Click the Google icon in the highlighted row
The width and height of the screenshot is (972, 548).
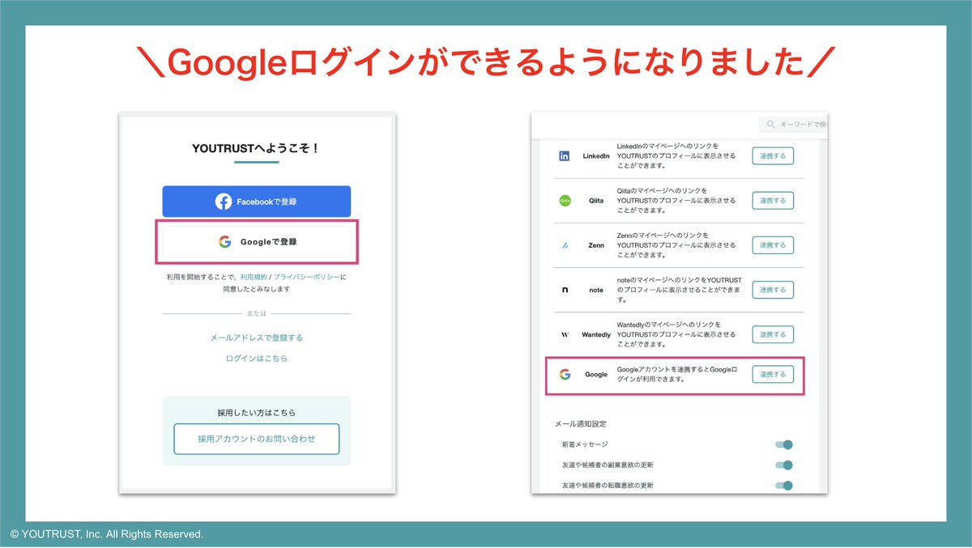pyautogui.click(x=565, y=374)
